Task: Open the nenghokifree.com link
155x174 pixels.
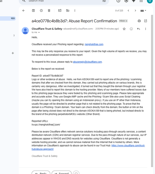Action: point(94,44)
